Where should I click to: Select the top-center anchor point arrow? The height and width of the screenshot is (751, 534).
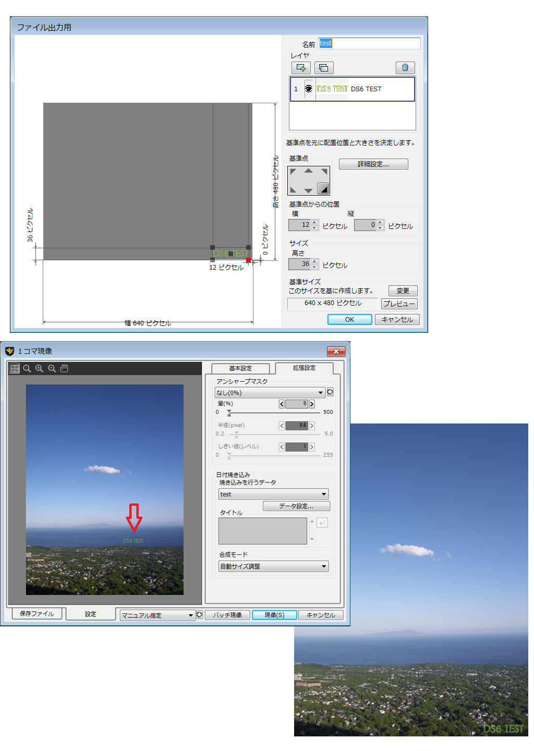click(309, 171)
